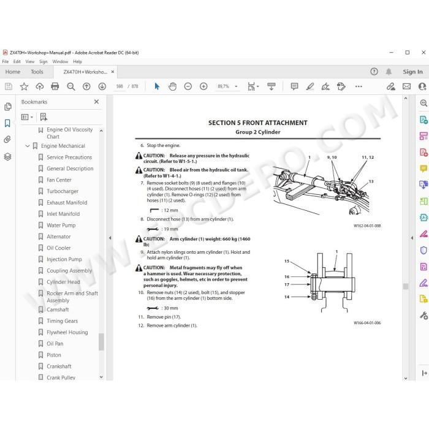Viewport: 429px width, 429px height.
Task: Collapse the right tools pane arrow
Action: tap(412, 238)
